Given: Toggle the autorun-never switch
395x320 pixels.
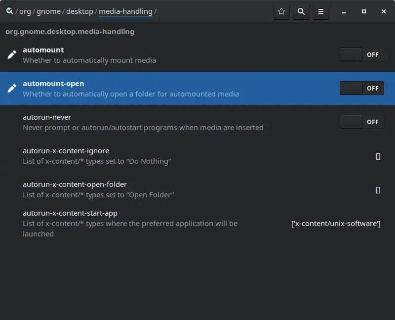Looking at the screenshot, I should pyautogui.click(x=362, y=122).
